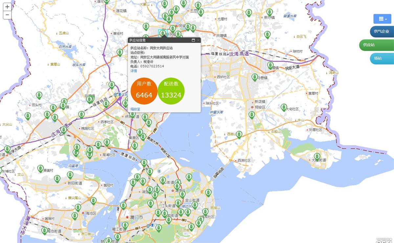
Task: Click the station marker at 鼎美村
Action: tap(40, 169)
